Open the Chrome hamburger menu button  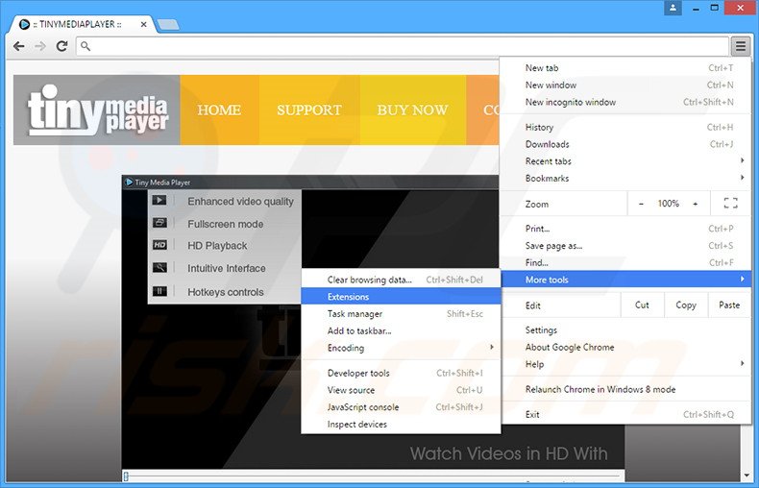(740, 46)
